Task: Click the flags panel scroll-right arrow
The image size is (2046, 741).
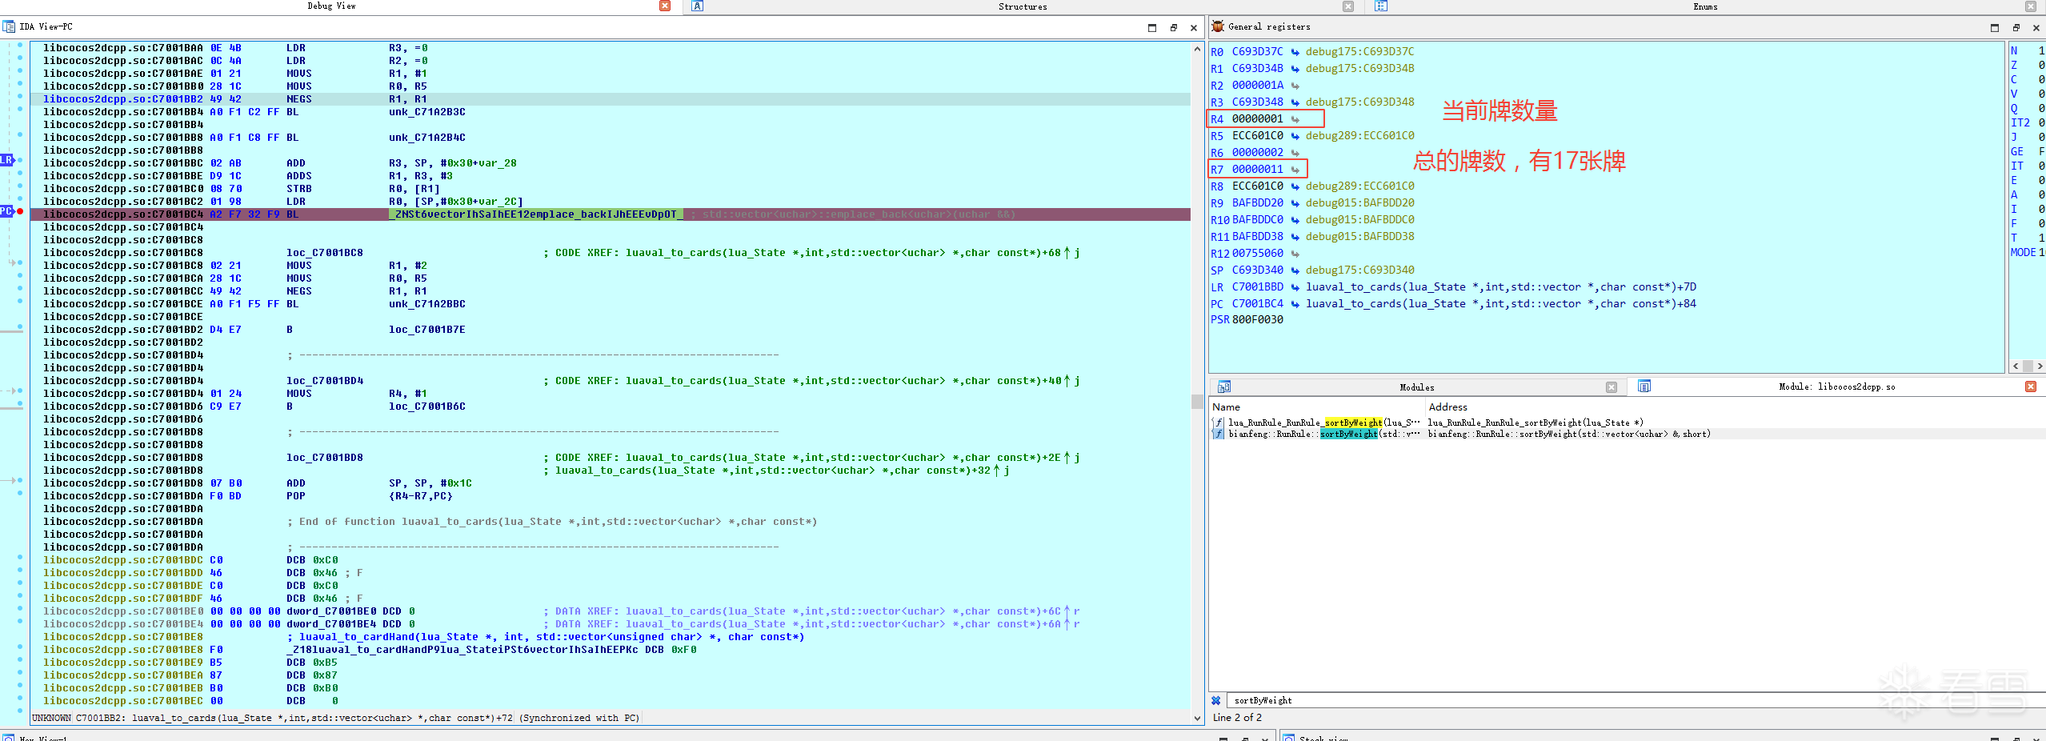Action: point(2040,366)
